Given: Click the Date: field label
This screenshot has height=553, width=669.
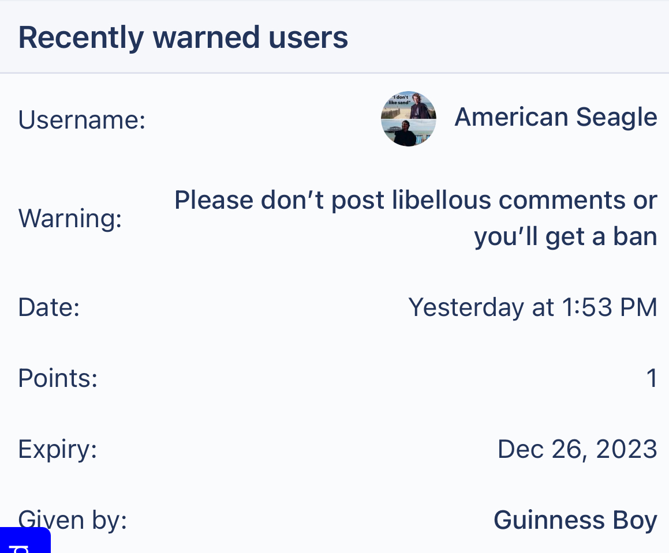Looking at the screenshot, I should (x=49, y=307).
